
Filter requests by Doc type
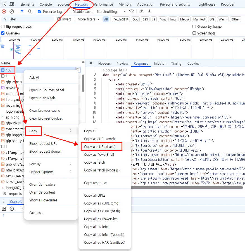[135, 19]
